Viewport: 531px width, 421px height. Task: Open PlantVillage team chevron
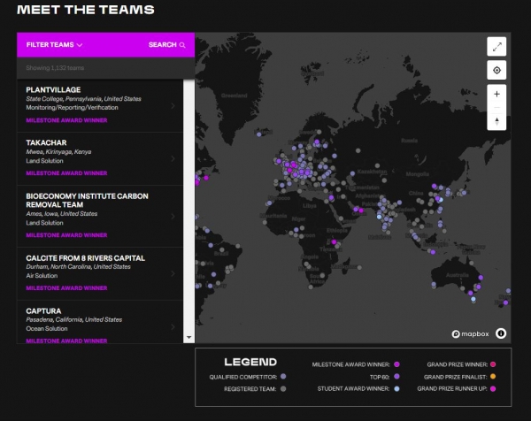[x=173, y=106]
